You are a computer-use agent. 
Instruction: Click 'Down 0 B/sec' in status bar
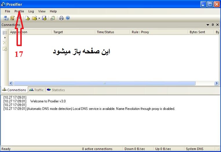(x=135, y=149)
